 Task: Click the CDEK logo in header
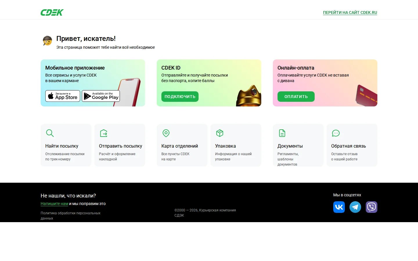point(52,12)
